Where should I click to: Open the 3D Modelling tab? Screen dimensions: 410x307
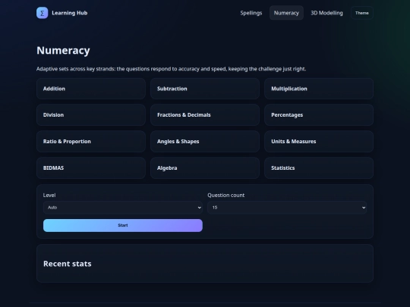click(326, 13)
